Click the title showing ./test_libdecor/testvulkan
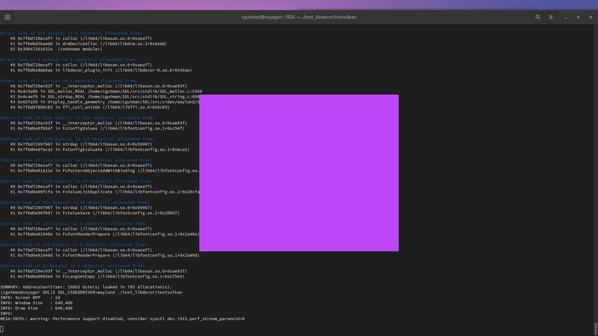 (x=330, y=17)
